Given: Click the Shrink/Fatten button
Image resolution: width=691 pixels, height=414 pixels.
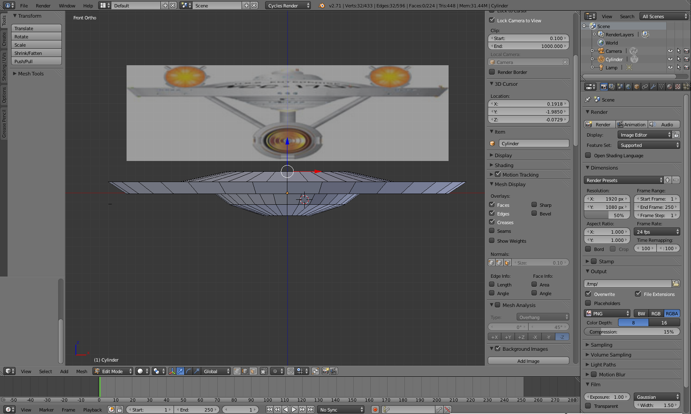Looking at the screenshot, I should coord(37,53).
